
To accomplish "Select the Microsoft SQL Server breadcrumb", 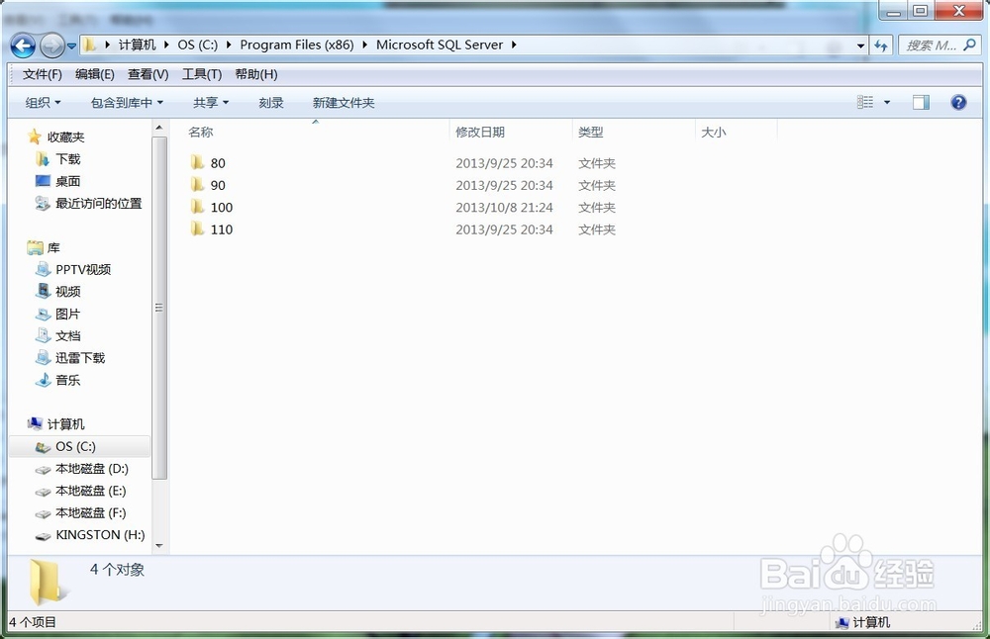I will (440, 45).
